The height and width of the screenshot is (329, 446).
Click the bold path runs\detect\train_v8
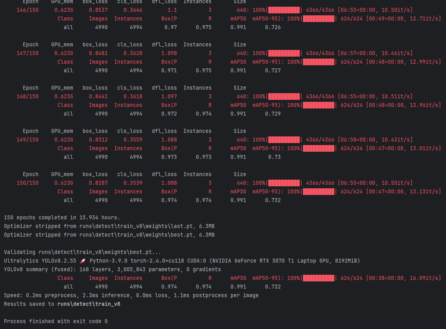(89, 304)
